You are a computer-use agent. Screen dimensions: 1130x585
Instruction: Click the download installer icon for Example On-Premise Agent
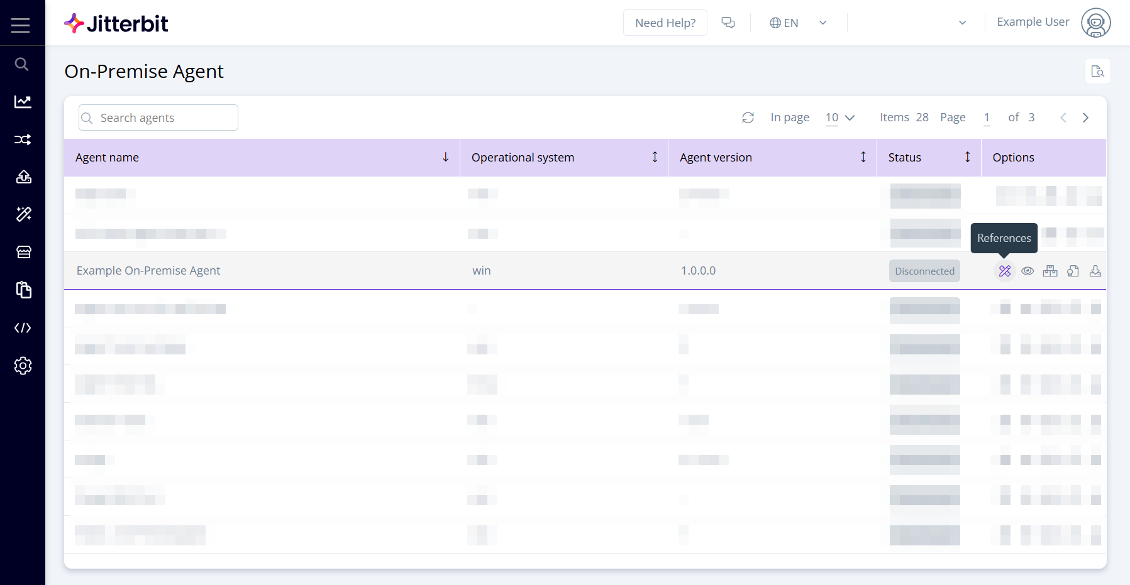pyautogui.click(x=1095, y=270)
